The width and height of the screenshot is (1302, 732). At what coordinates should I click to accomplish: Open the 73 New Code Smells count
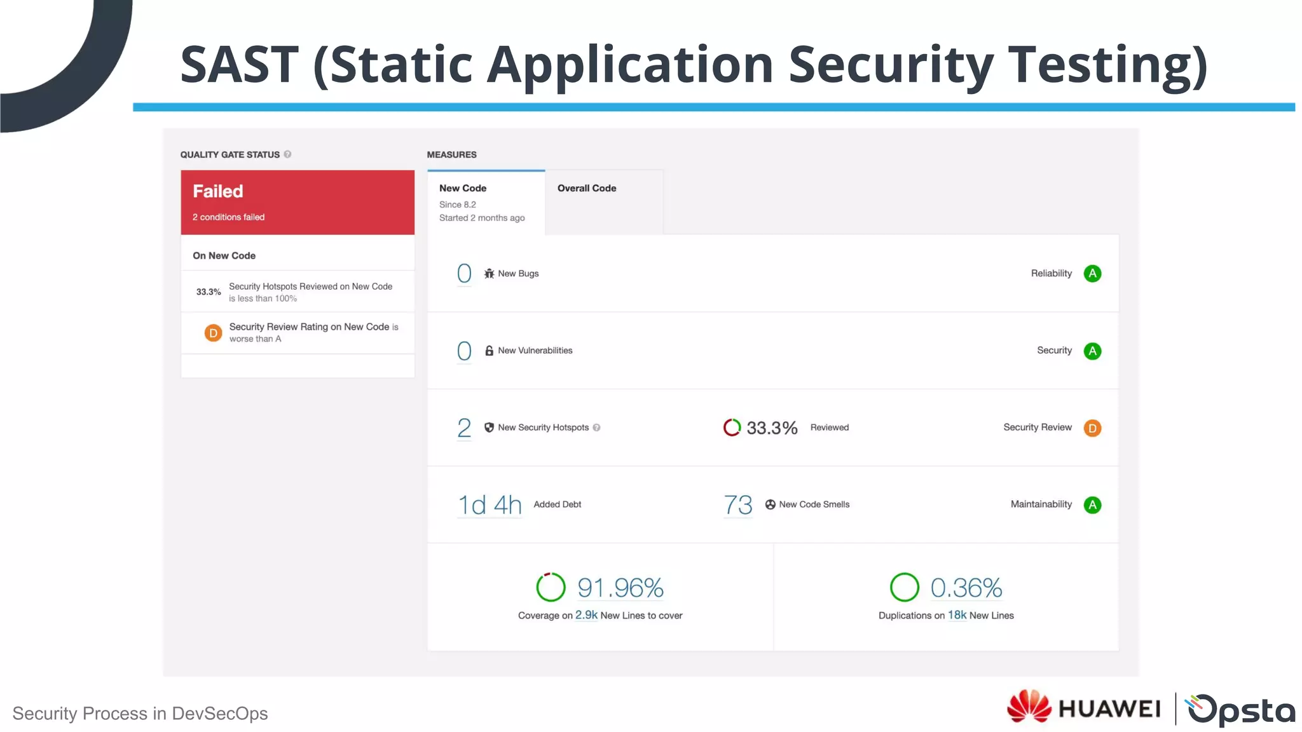738,505
